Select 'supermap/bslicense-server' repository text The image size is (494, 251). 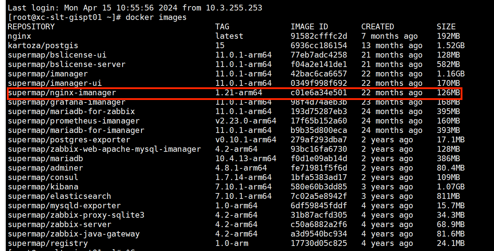[x=67, y=64]
